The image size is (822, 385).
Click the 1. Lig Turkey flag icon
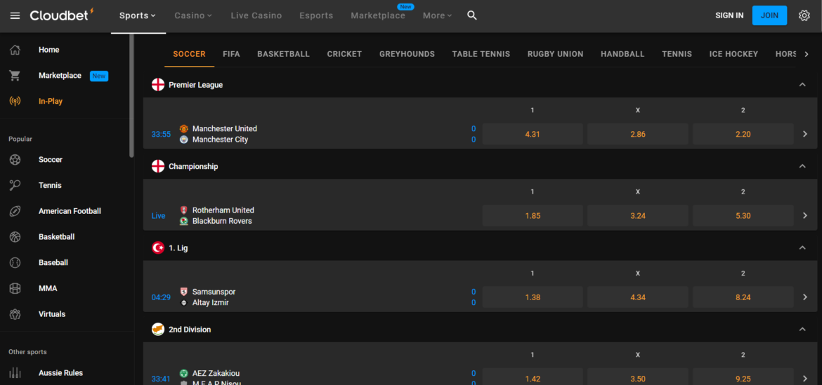click(x=158, y=248)
